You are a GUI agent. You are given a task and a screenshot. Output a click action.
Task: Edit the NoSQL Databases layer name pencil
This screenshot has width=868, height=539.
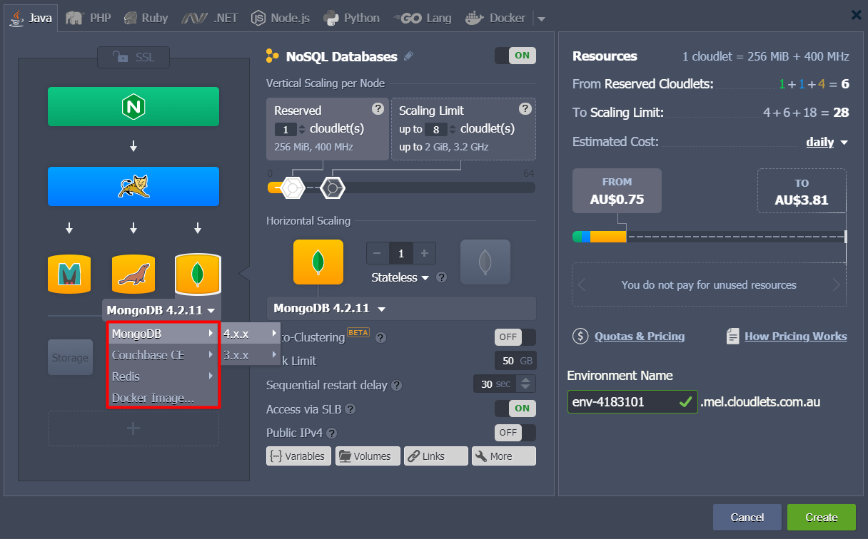click(408, 56)
